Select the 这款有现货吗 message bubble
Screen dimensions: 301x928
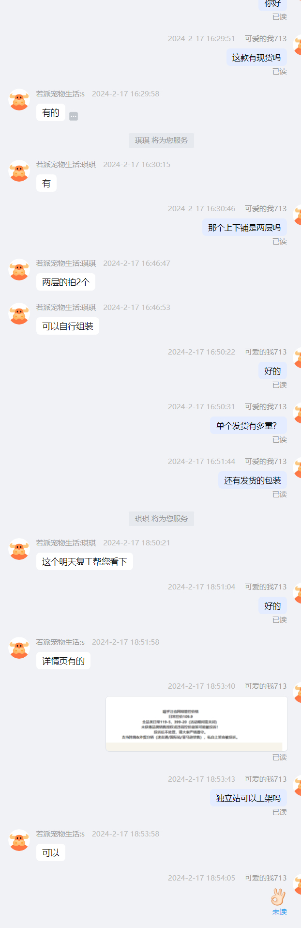(x=256, y=58)
